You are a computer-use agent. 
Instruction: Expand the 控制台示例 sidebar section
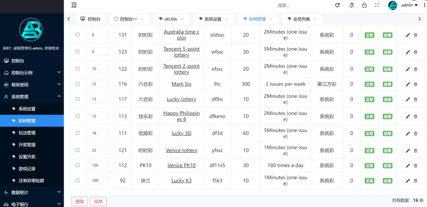click(32, 73)
